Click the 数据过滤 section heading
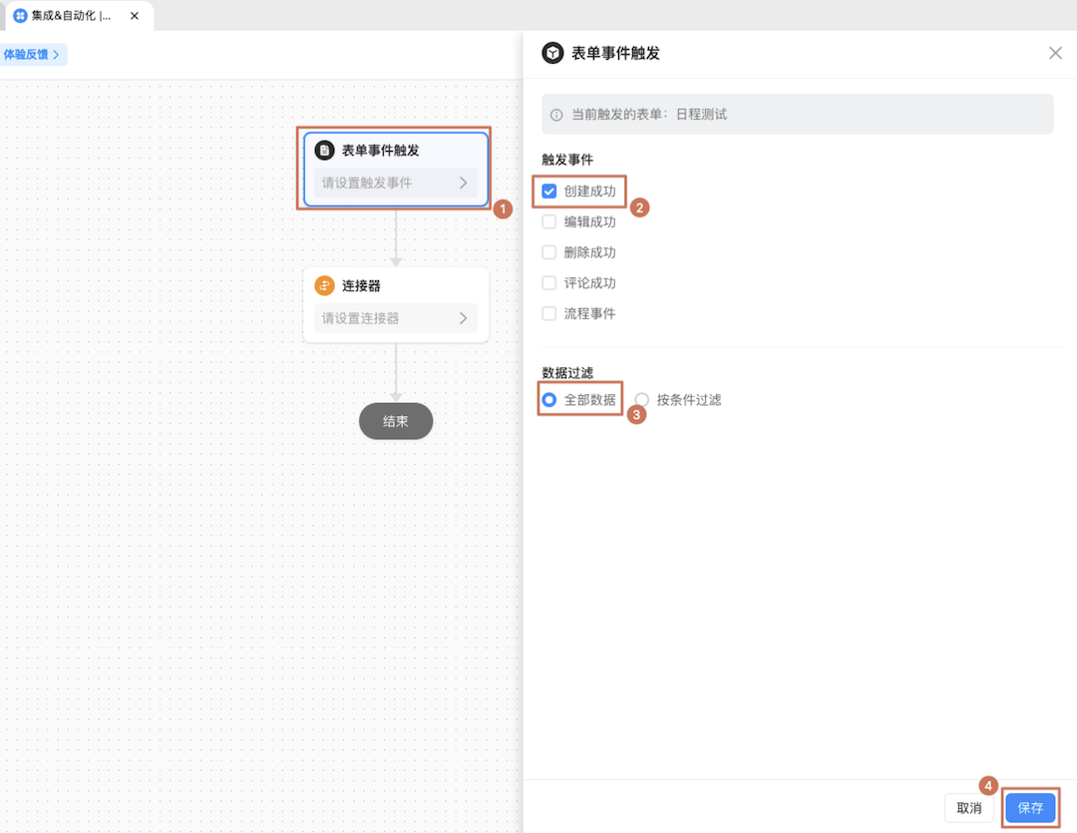1077x833 pixels. (x=567, y=372)
